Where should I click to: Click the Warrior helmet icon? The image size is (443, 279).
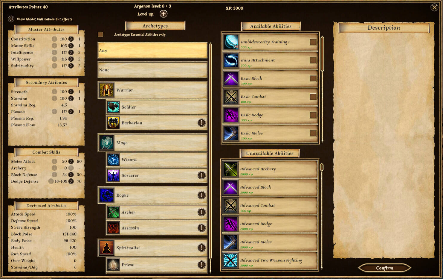106,90
